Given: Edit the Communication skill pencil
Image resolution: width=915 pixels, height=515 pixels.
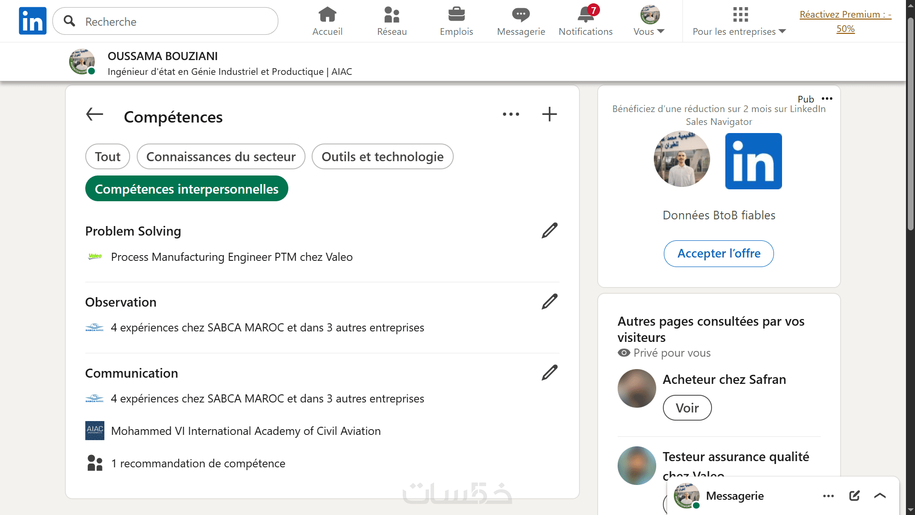Looking at the screenshot, I should [x=549, y=373].
